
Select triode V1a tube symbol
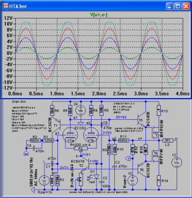tap(70, 135)
